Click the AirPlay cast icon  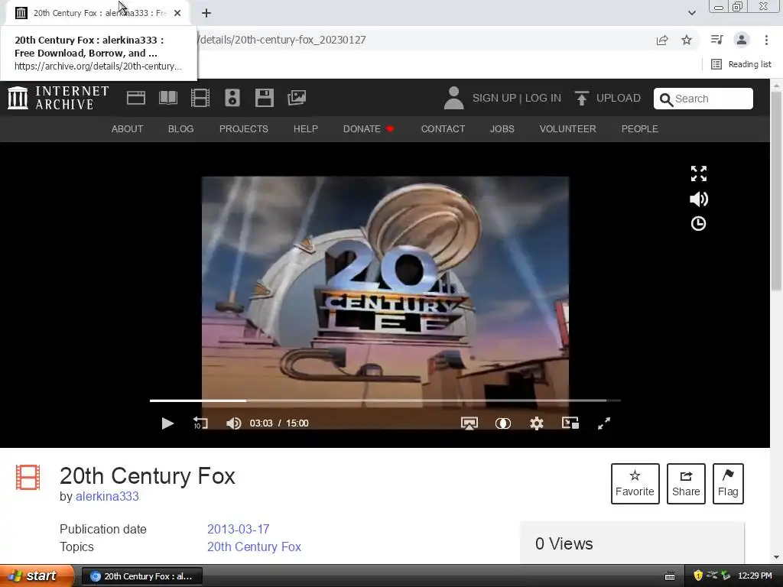click(x=469, y=423)
